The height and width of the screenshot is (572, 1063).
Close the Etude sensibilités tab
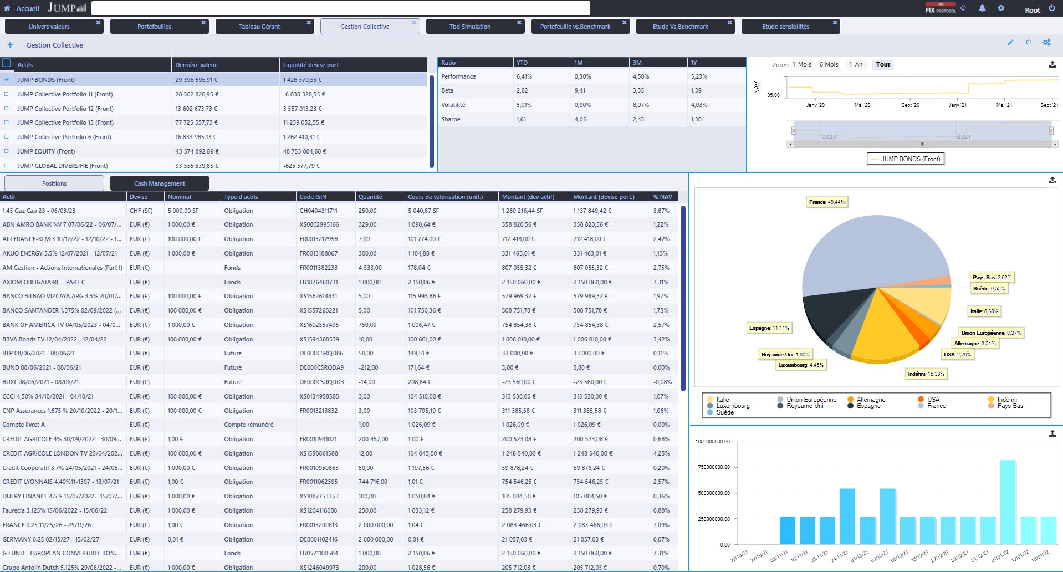(835, 23)
